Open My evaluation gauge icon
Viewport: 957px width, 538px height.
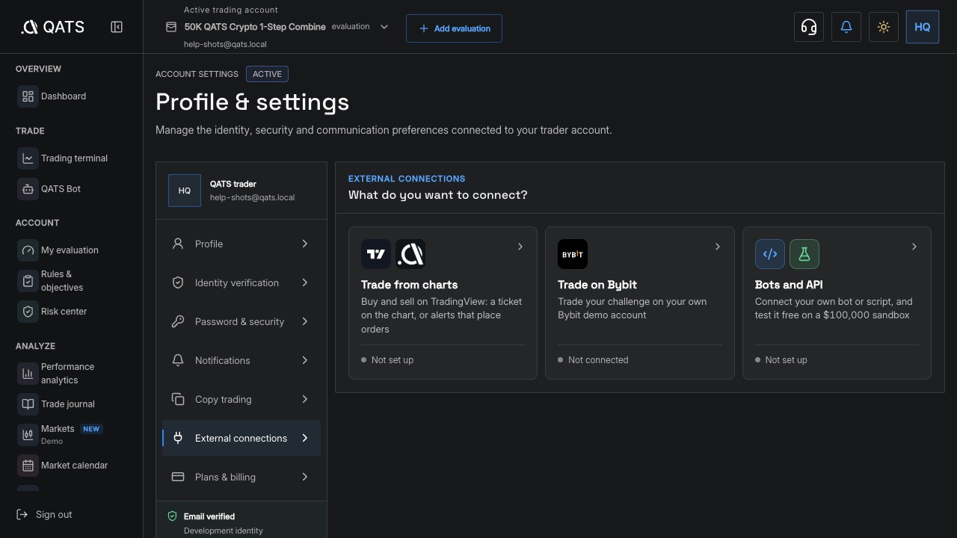coord(28,250)
